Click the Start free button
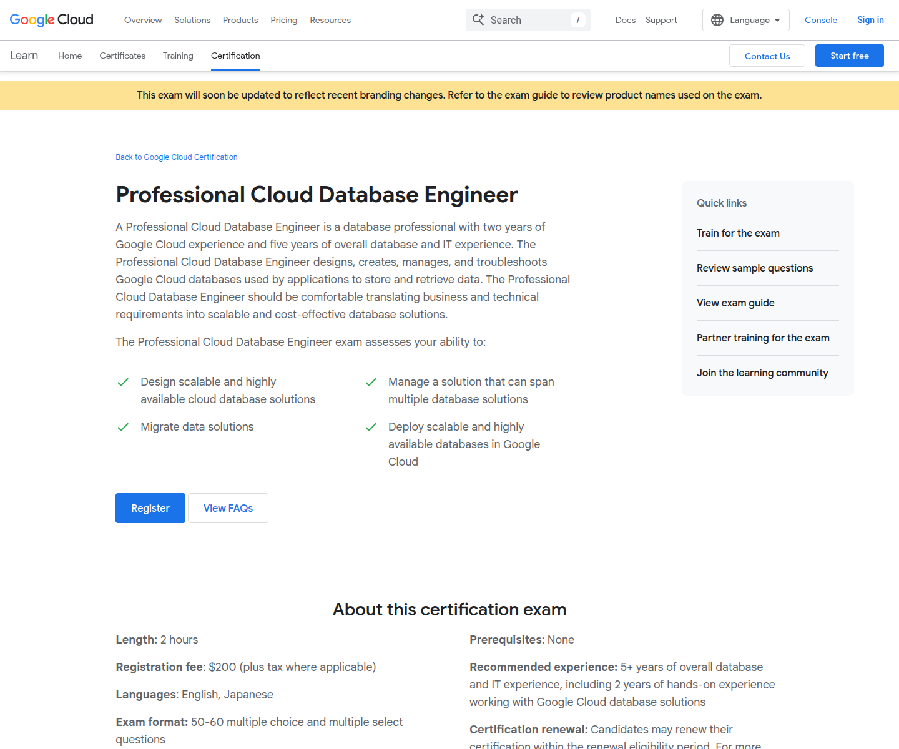 [850, 56]
